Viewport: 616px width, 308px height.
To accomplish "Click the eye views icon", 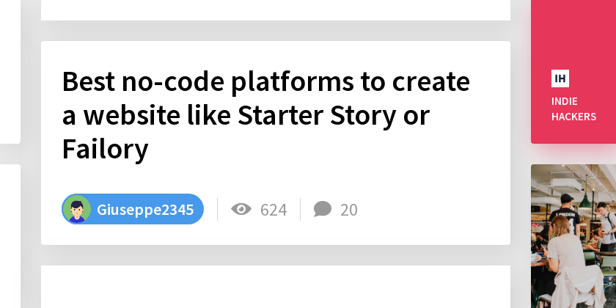I will pyautogui.click(x=241, y=209).
